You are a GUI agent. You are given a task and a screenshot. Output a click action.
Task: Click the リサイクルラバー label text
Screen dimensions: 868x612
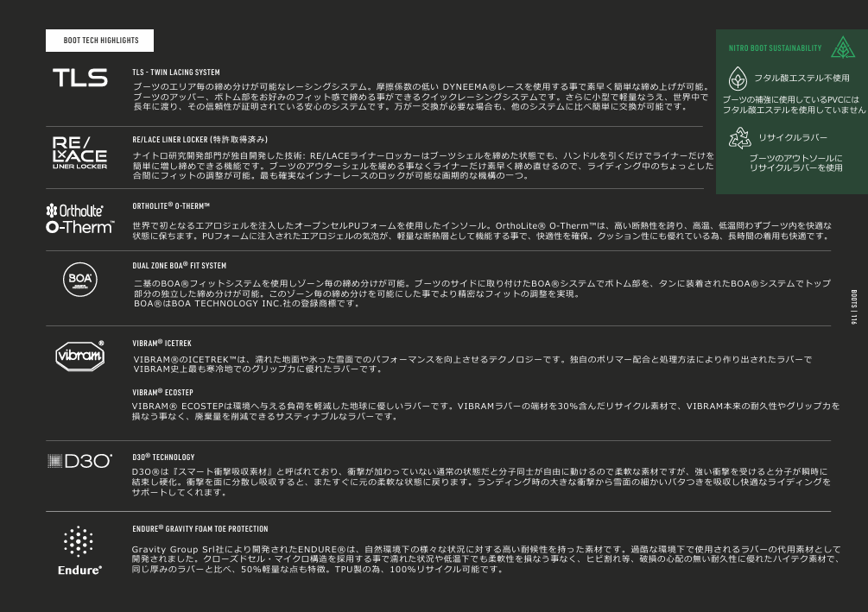793,138
